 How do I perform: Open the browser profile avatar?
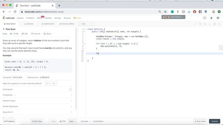tap(214, 12)
